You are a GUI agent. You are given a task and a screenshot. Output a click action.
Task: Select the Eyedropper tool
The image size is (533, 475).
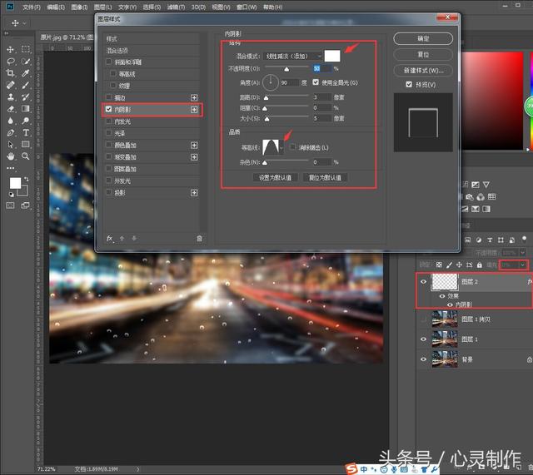pyautogui.click(x=26, y=73)
